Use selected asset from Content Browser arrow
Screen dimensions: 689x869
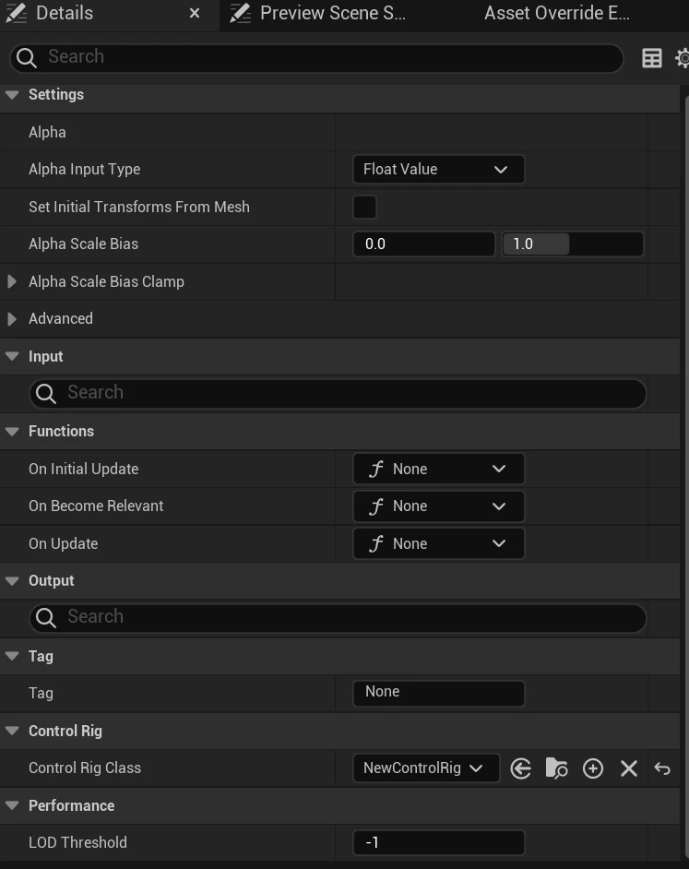click(x=520, y=768)
